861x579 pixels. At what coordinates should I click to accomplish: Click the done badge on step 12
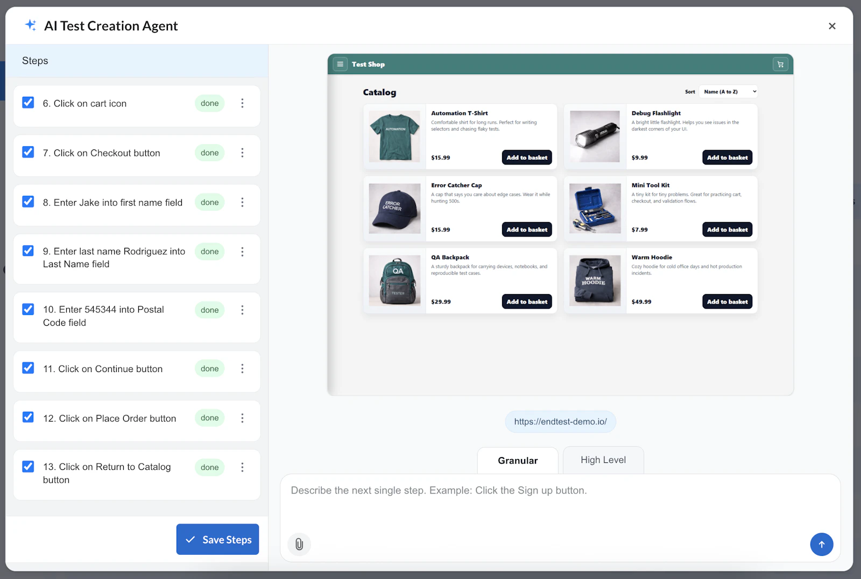click(209, 418)
